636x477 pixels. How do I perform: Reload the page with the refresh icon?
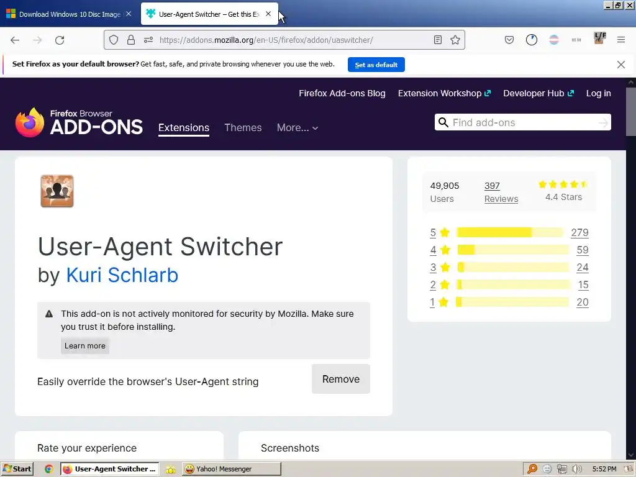pos(60,40)
